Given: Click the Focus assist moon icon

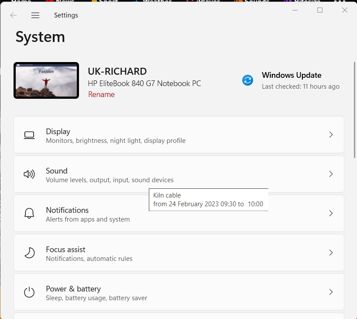Looking at the screenshot, I should [29, 253].
